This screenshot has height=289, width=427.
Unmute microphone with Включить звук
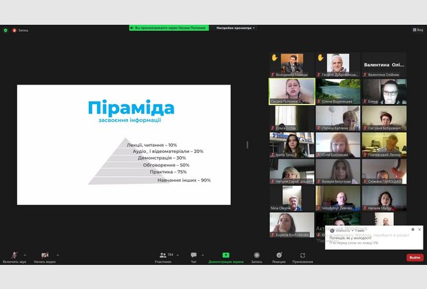click(14, 255)
